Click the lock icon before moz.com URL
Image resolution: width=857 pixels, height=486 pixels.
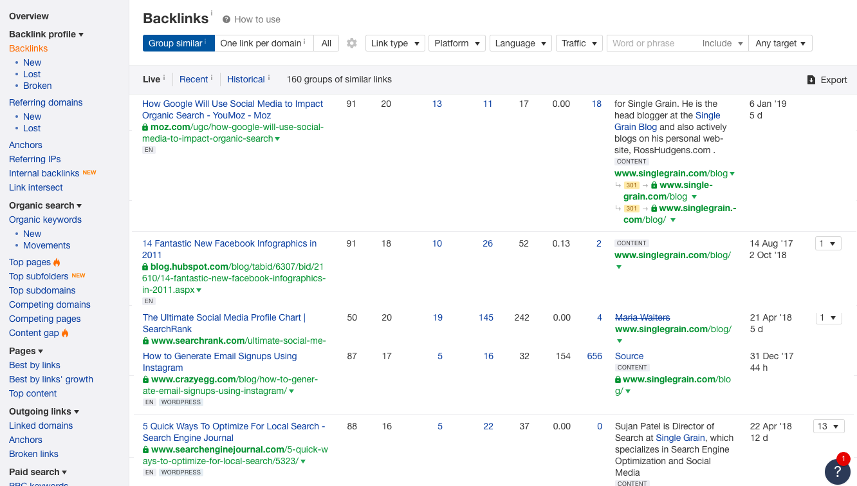click(145, 127)
